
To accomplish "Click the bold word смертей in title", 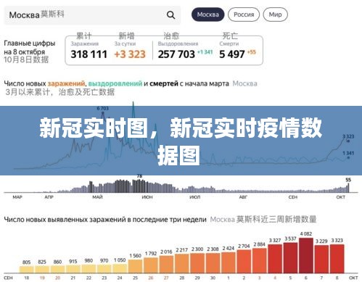I will 164,83.
